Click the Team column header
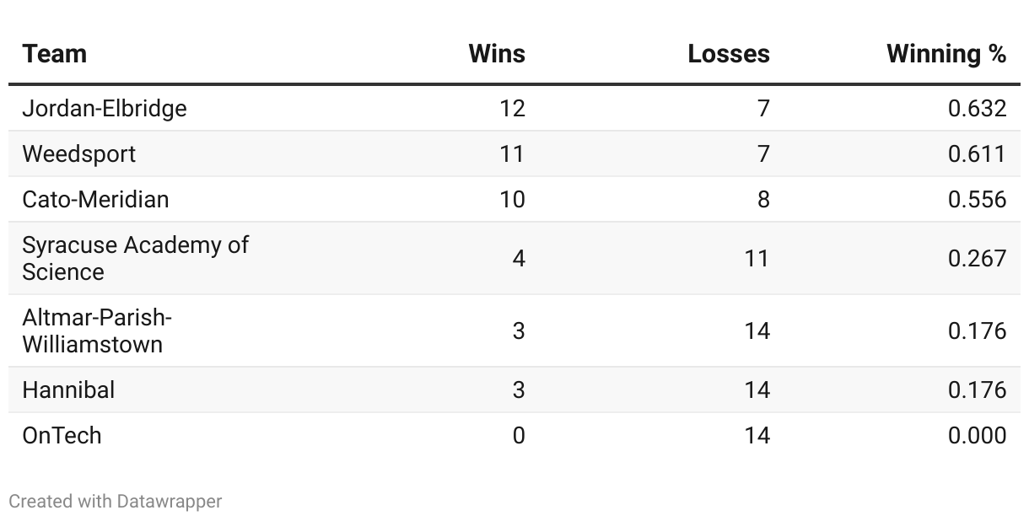 [55, 54]
